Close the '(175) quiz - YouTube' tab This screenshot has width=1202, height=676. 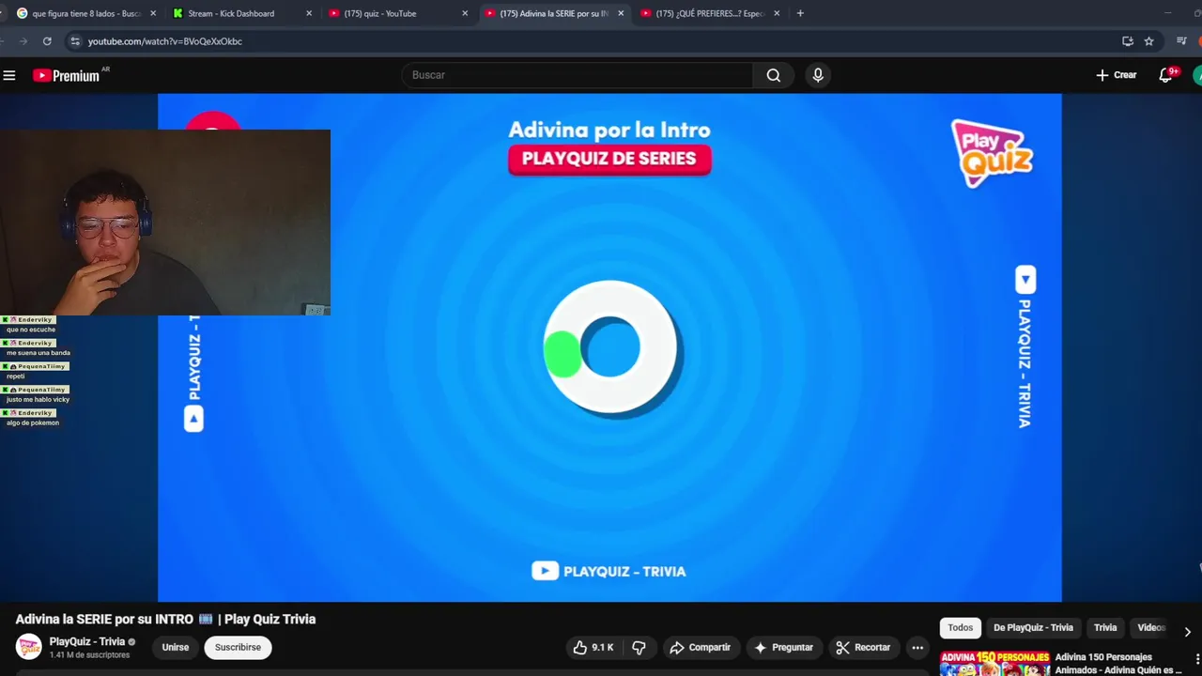click(x=465, y=13)
